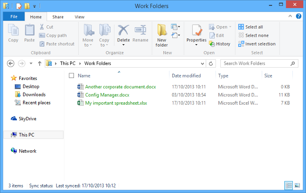This screenshot has width=306, height=193.
Task: Select the Home ribbon tab
Action: pyautogui.click(x=36, y=17)
